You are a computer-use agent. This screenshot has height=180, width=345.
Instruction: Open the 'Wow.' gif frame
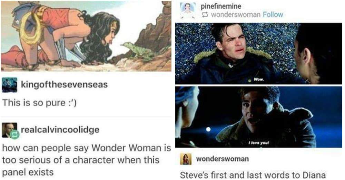(258, 53)
